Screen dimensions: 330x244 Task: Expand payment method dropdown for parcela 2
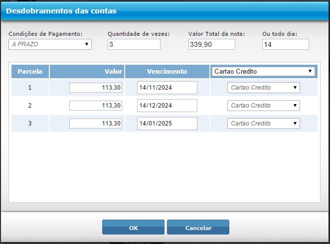tap(263, 106)
